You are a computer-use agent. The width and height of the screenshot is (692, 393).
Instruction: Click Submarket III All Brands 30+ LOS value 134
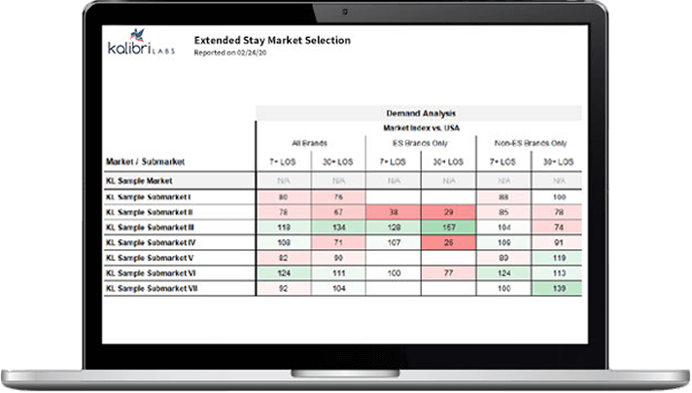[x=338, y=228]
